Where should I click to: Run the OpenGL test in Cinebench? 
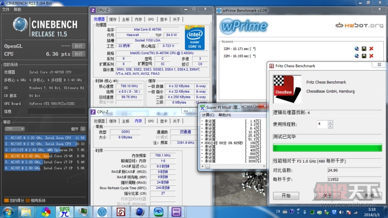tap(79, 46)
